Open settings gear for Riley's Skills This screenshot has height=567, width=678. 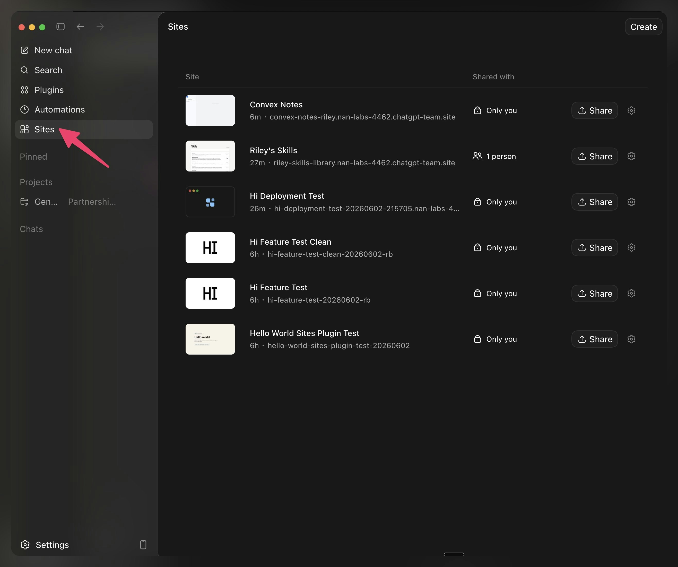631,156
